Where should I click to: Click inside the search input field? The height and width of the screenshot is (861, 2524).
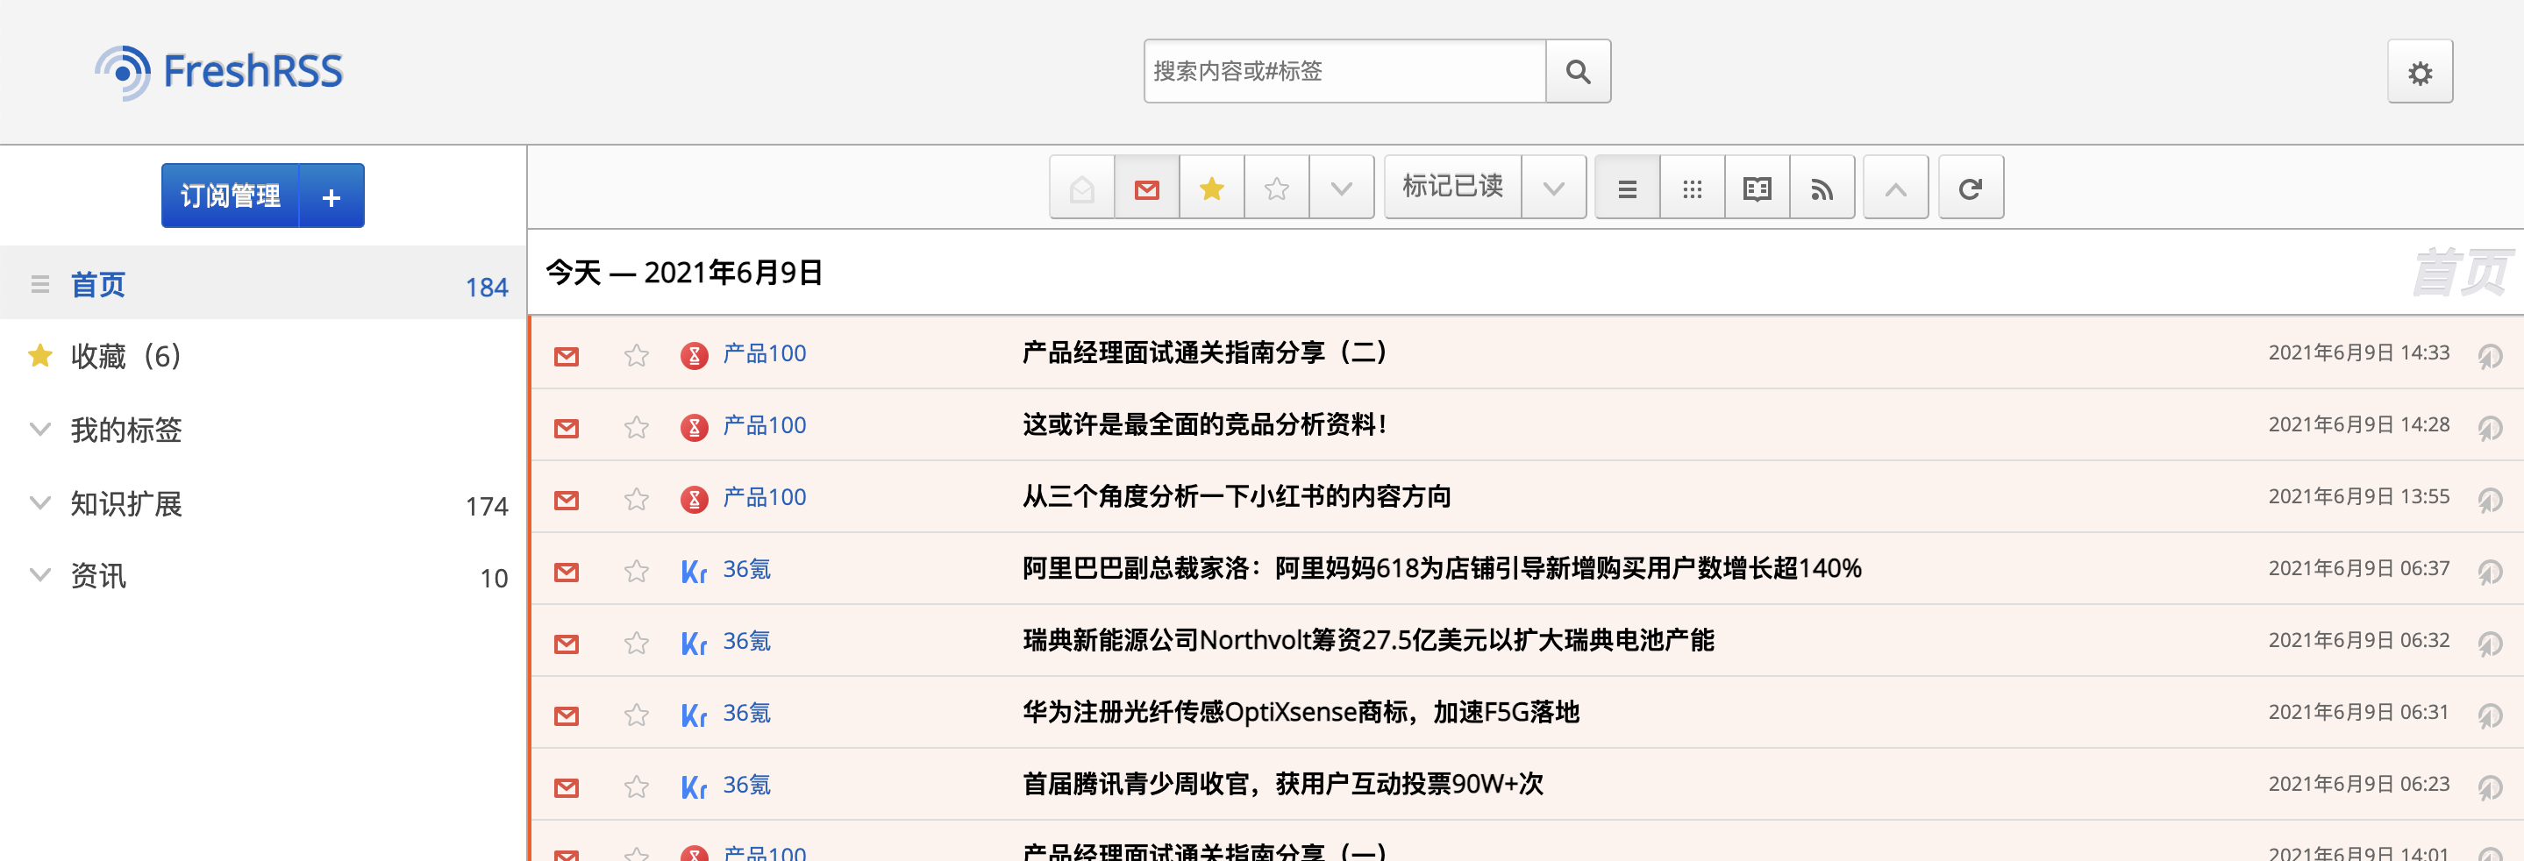(1344, 70)
